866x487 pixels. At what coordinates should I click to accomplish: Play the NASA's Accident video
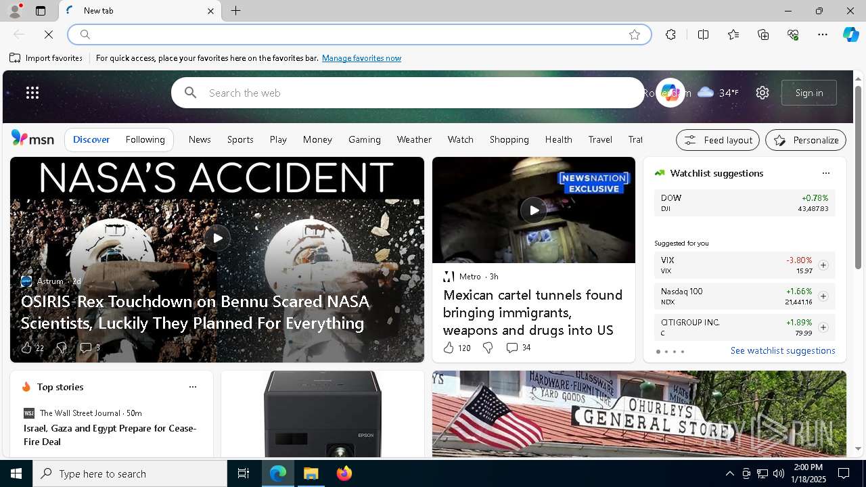[x=217, y=238]
